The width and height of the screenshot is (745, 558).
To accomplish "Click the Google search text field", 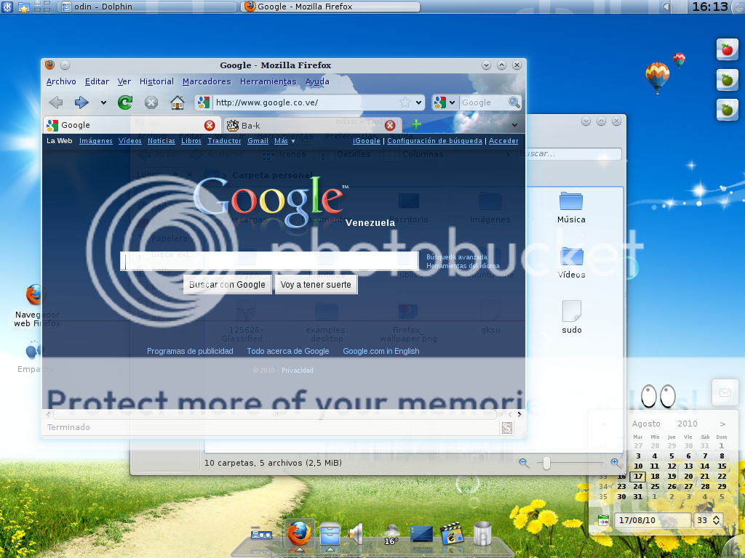I will [x=269, y=262].
